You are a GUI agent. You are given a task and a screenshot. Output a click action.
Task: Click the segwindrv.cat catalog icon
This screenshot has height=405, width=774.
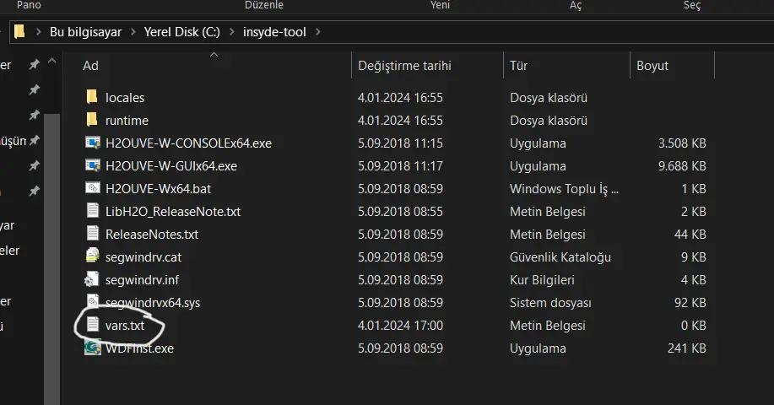92,256
